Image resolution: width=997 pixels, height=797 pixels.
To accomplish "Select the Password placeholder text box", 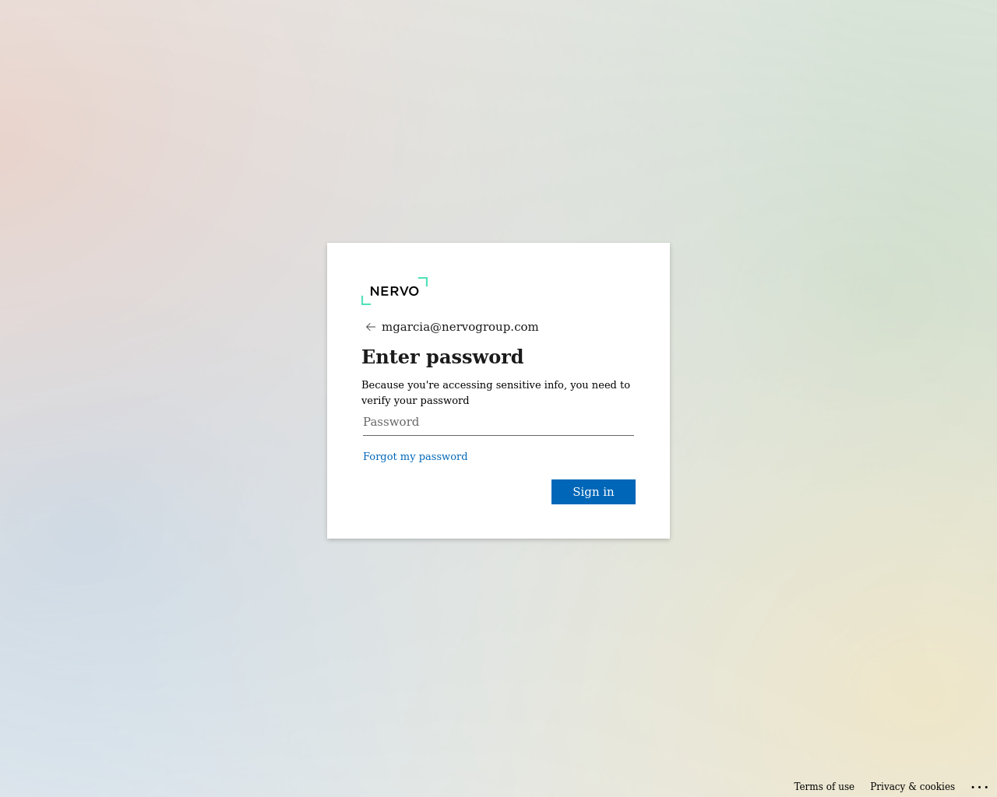I will coord(498,422).
